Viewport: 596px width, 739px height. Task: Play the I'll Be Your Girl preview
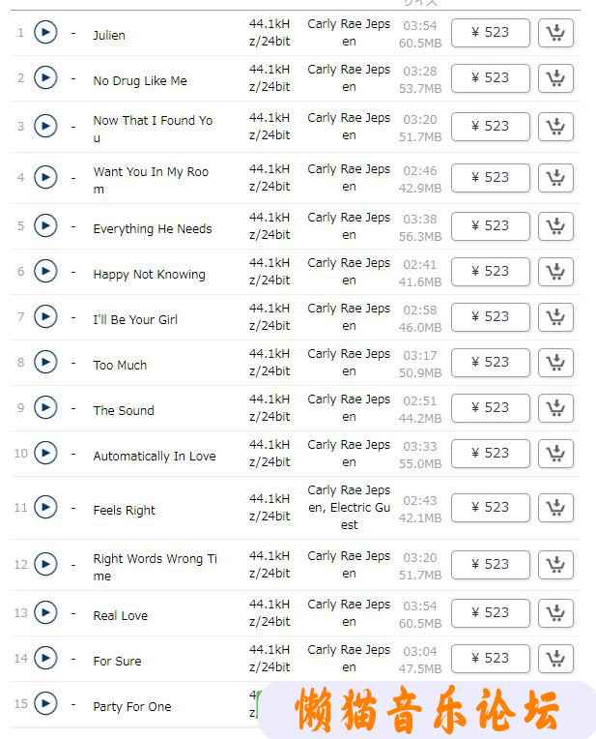click(x=45, y=316)
